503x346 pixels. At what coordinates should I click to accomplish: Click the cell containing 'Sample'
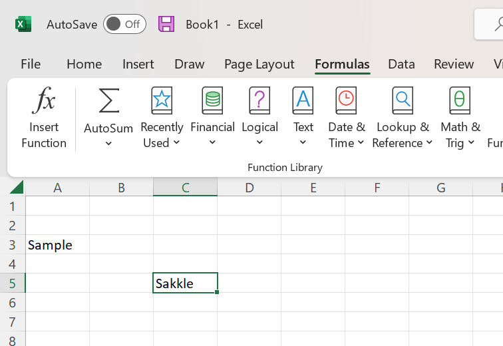57,245
